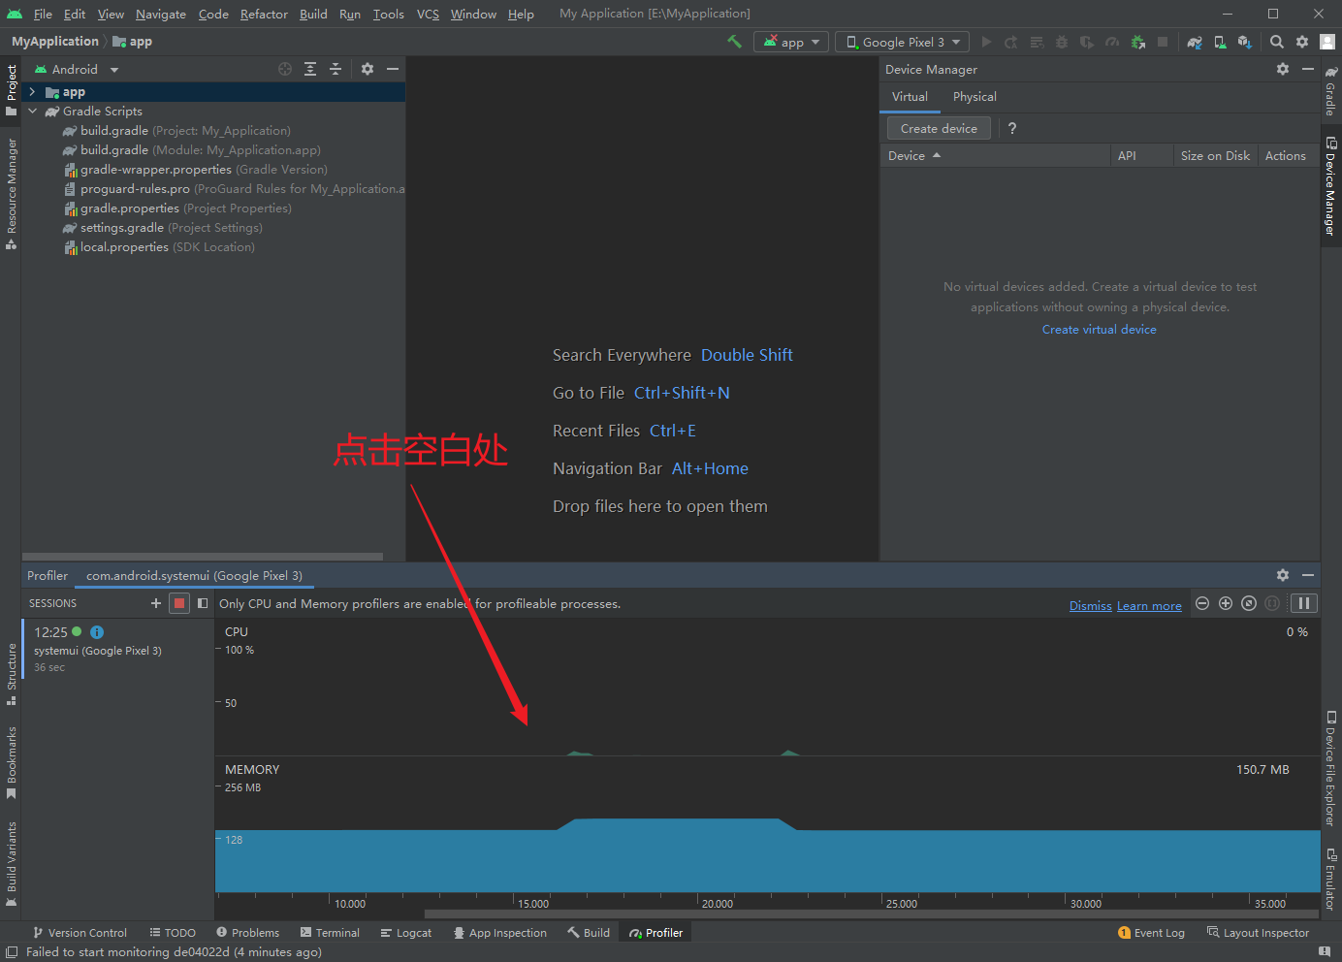This screenshot has height=962, width=1342.
Task: Dismiss the profileable processes notice
Action: [x=1090, y=605]
